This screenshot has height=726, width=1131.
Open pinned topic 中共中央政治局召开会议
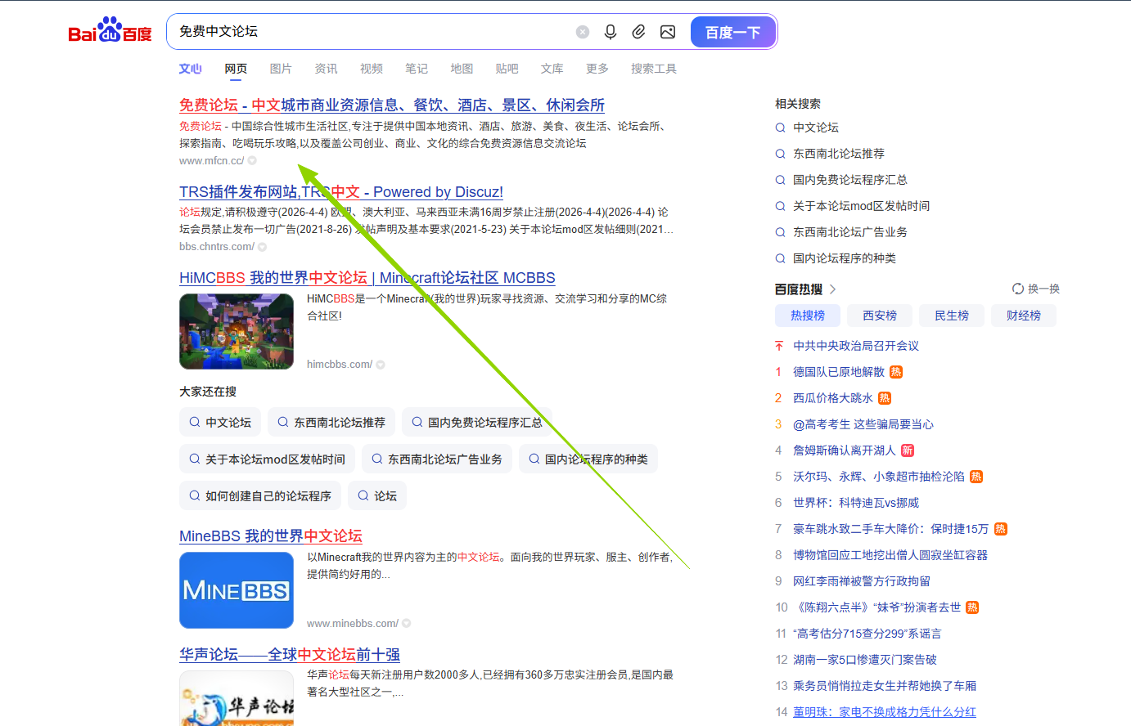pyautogui.click(x=856, y=346)
